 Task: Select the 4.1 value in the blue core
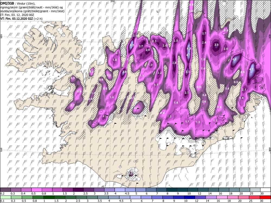[x=234, y=59]
